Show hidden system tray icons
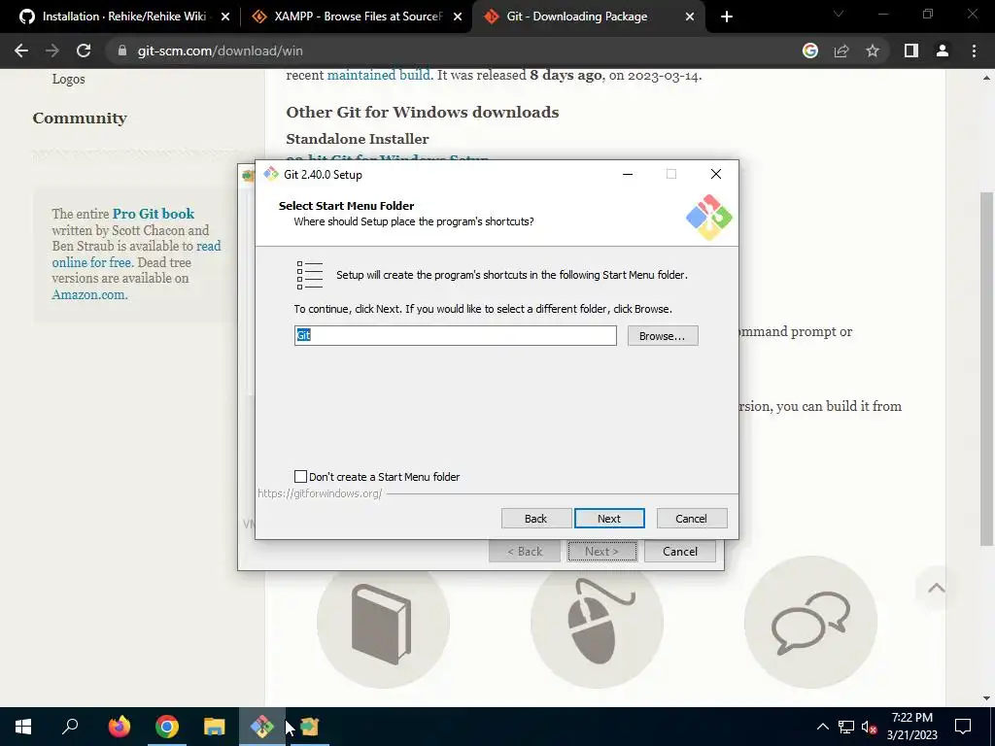Screen dimensions: 995x746 [822, 727]
